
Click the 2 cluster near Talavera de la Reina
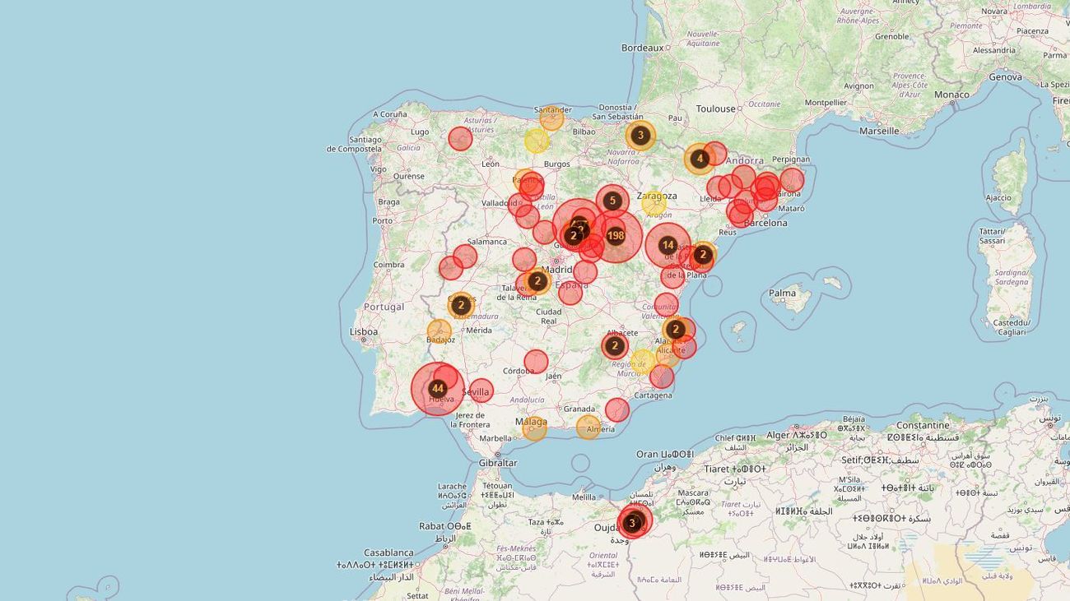pyautogui.click(x=537, y=281)
